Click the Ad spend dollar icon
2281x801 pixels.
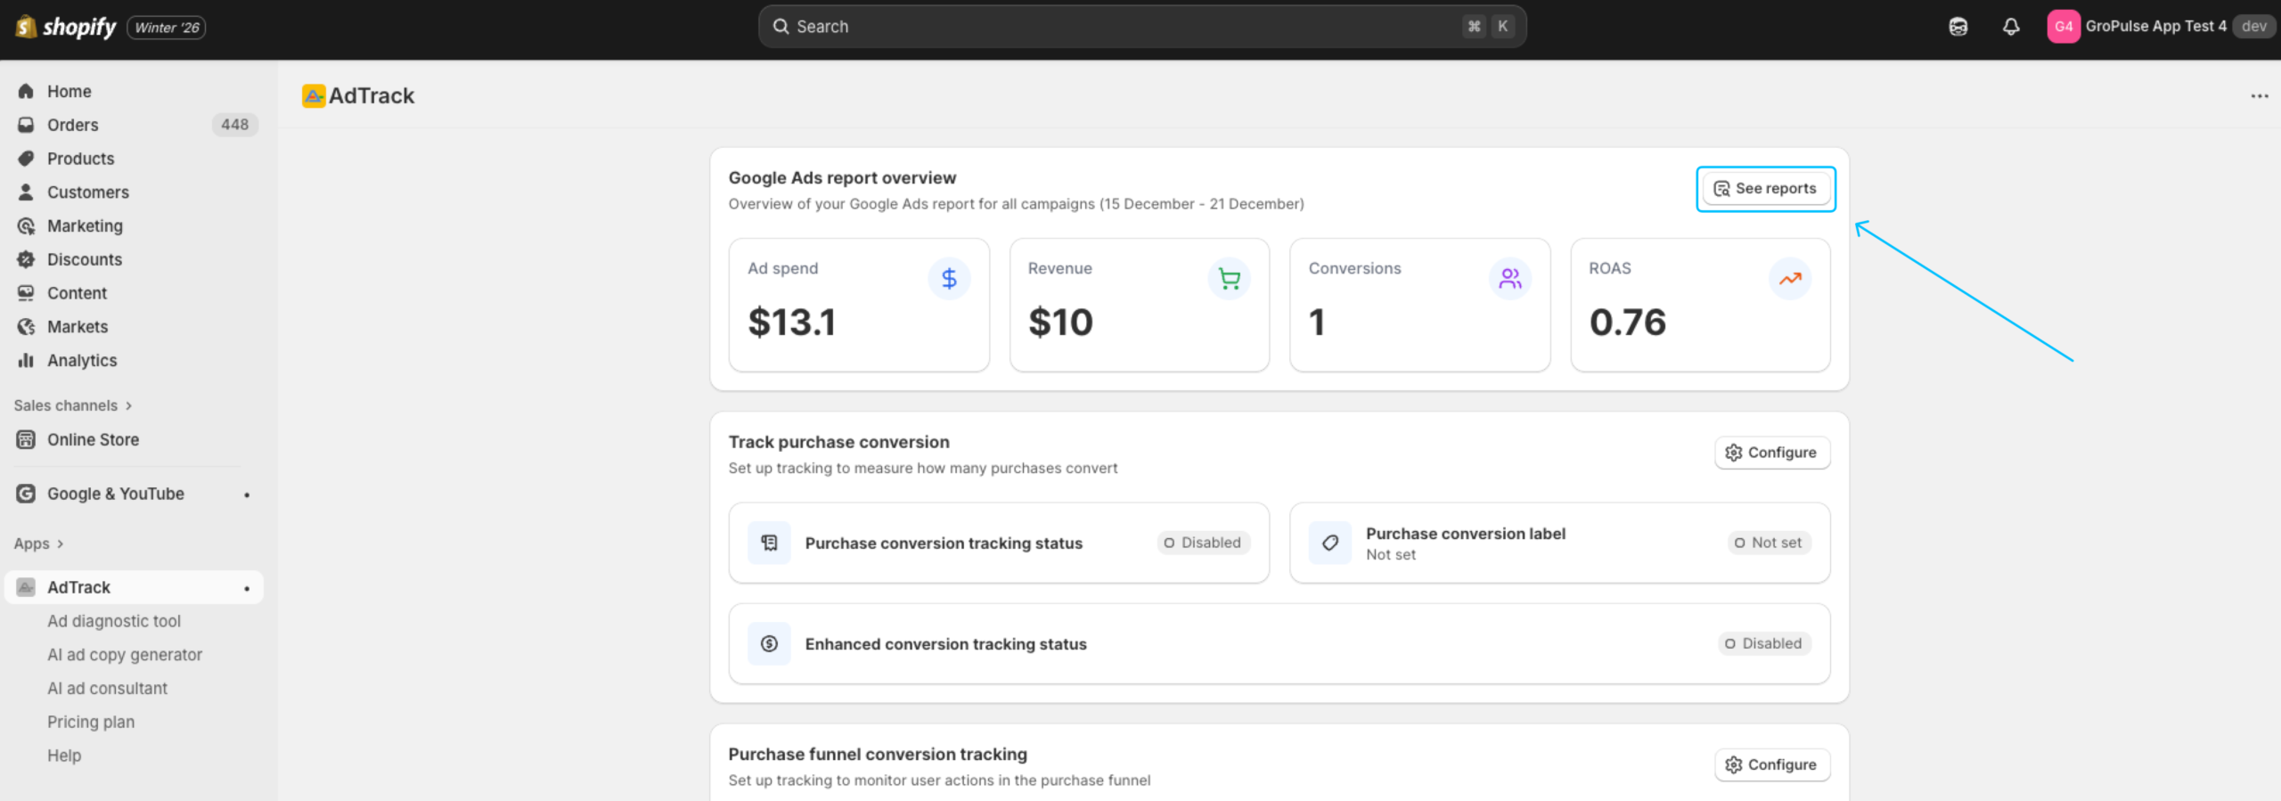(949, 279)
